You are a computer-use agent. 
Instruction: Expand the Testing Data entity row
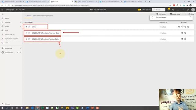click(x=26, y=39)
